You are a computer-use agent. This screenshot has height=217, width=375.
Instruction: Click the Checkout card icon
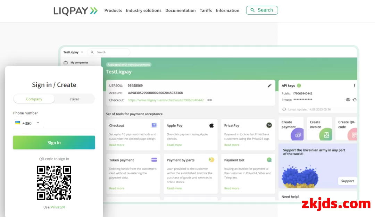pyautogui.click(x=154, y=125)
